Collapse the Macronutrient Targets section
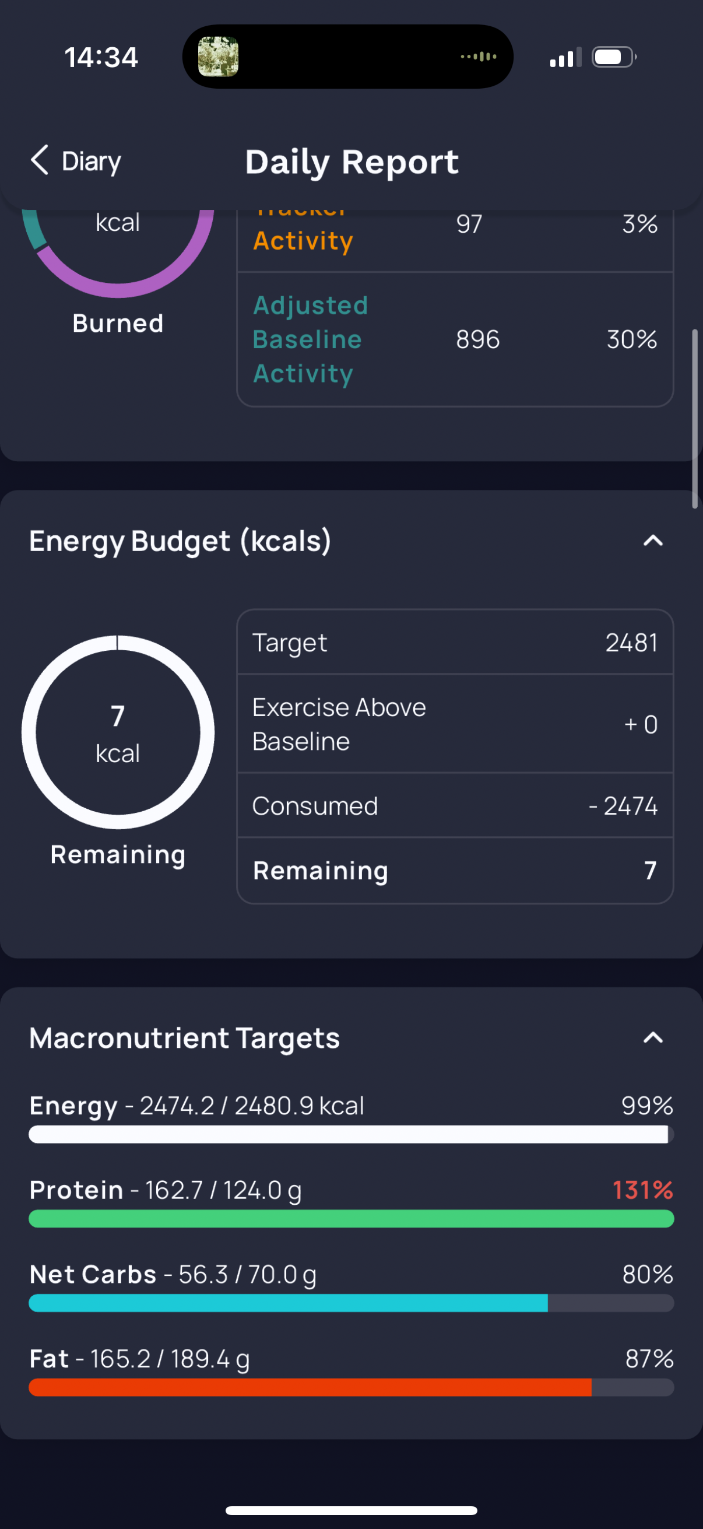Screen dimensions: 703x1529 click(652, 1037)
